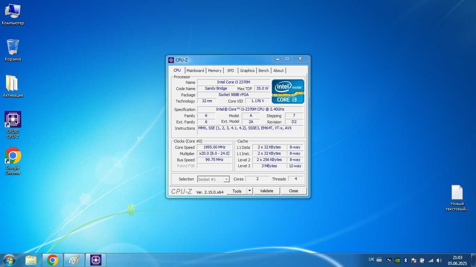Open the Action Center flag icon
This screenshot has height=267, width=476.
click(414, 260)
